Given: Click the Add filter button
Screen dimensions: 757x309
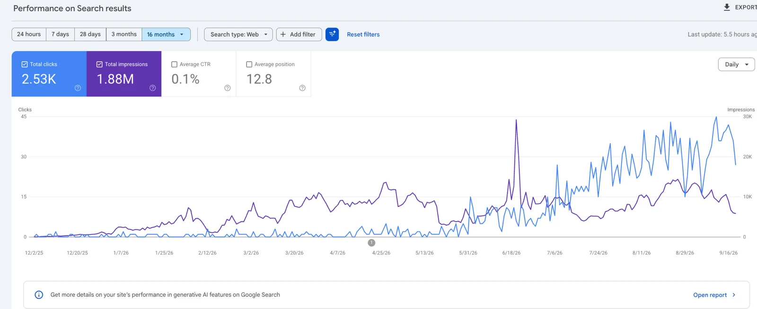Looking at the screenshot, I should (299, 34).
